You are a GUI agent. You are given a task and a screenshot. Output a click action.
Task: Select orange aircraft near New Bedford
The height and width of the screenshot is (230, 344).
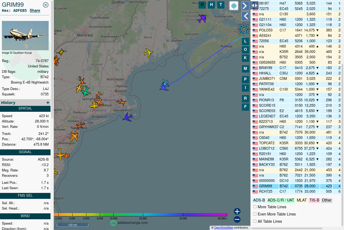click(x=121, y=102)
